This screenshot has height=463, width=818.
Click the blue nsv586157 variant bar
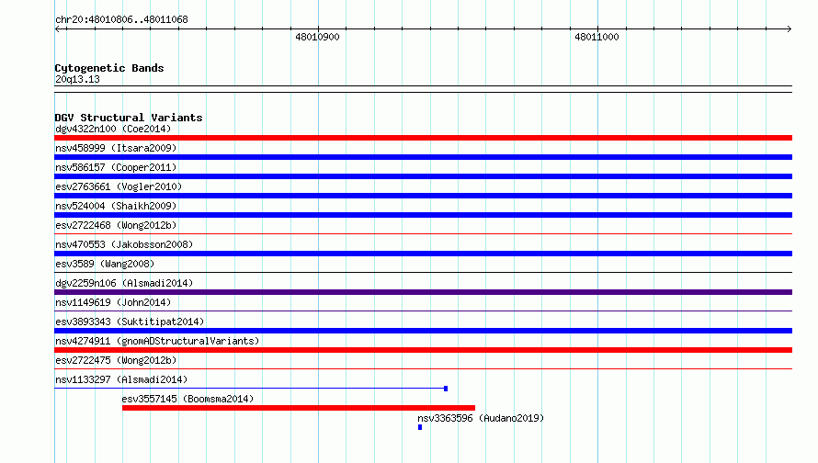tap(423, 176)
